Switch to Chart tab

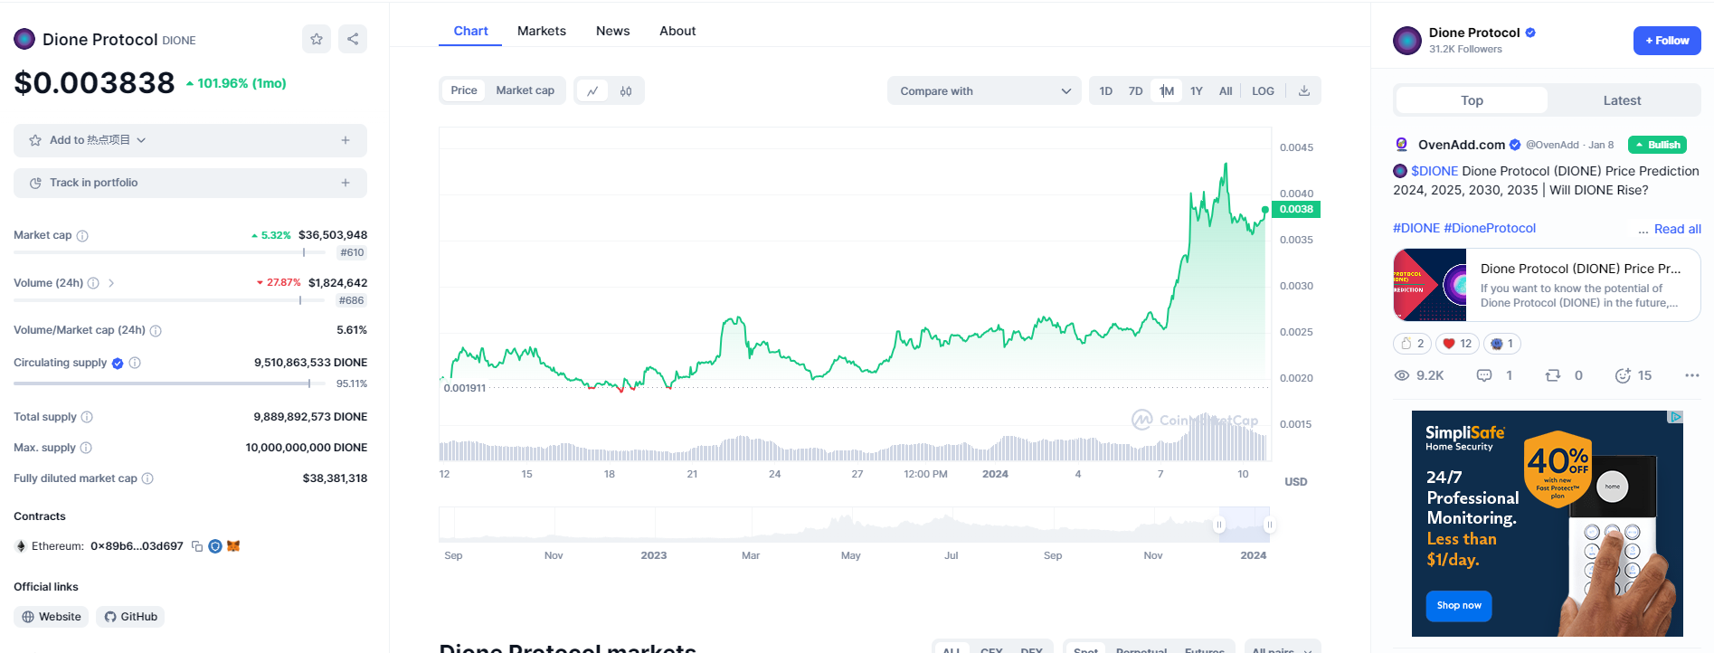(x=470, y=31)
